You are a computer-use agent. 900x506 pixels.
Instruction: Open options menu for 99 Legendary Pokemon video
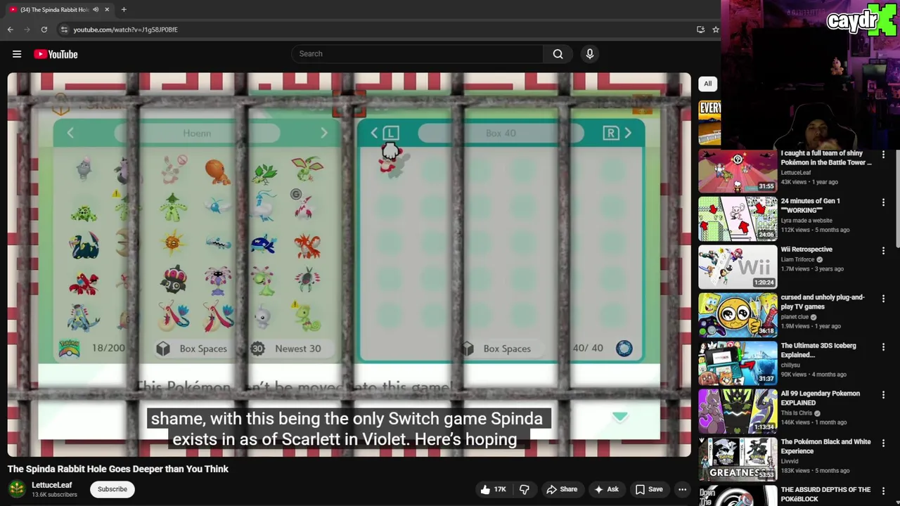point(883,394)
